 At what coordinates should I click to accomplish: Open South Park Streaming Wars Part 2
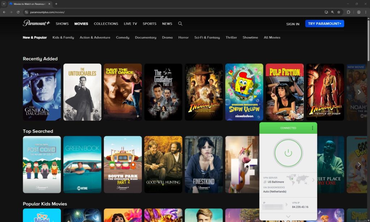pos(123,165)
